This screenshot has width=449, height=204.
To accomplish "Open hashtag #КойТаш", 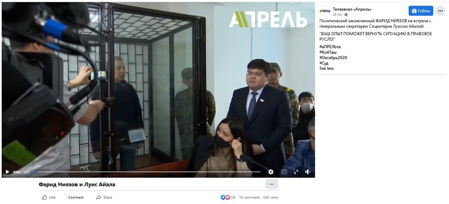I will click(328, 52).
